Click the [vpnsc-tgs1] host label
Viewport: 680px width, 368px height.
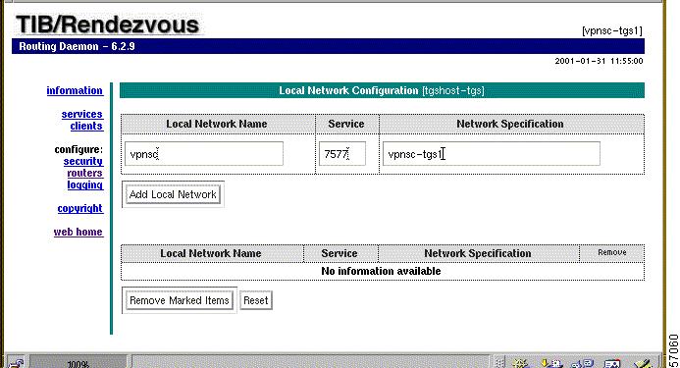pos(612,30)
